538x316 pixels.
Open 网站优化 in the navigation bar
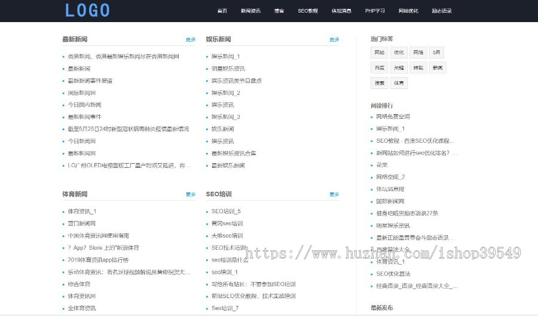408,11
